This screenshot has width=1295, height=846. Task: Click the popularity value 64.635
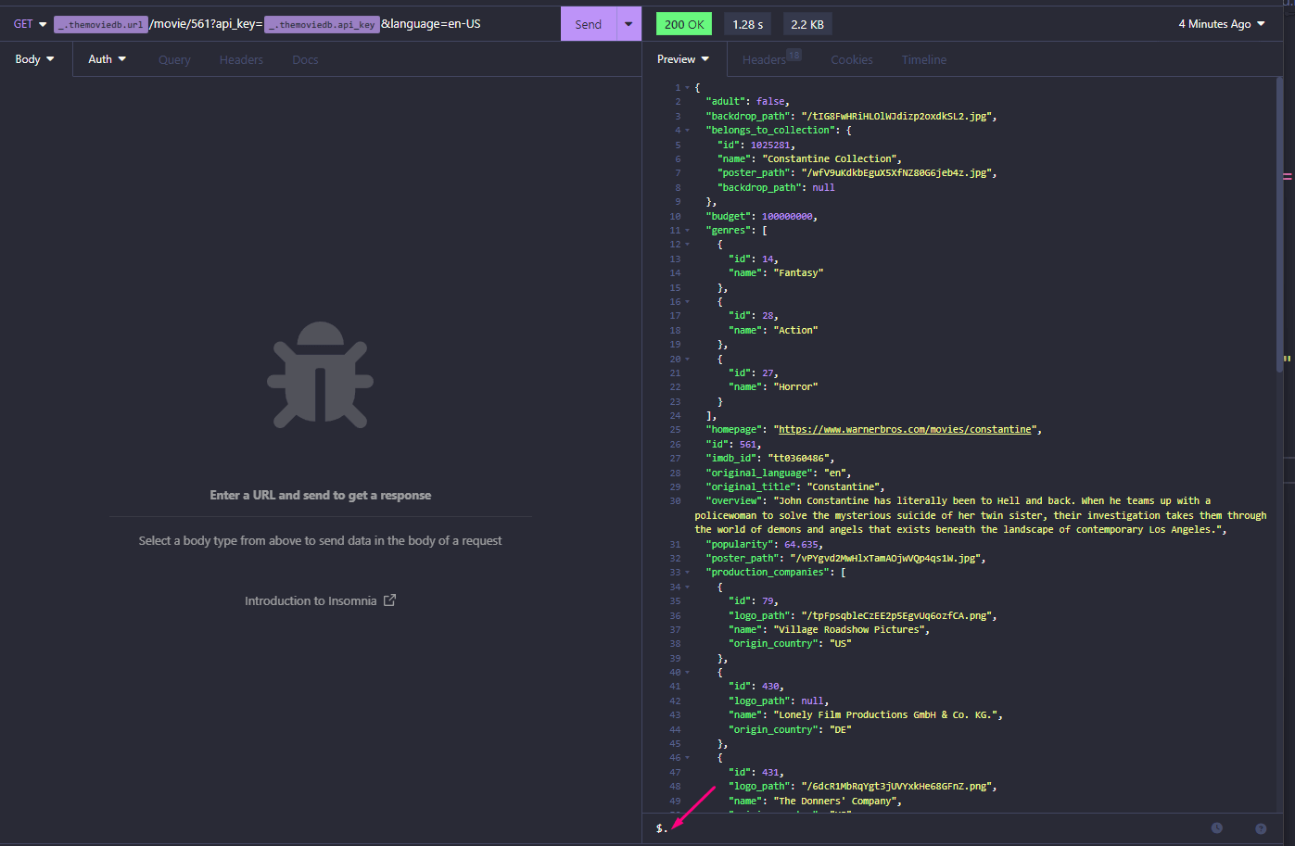click(x=801, y=545)
